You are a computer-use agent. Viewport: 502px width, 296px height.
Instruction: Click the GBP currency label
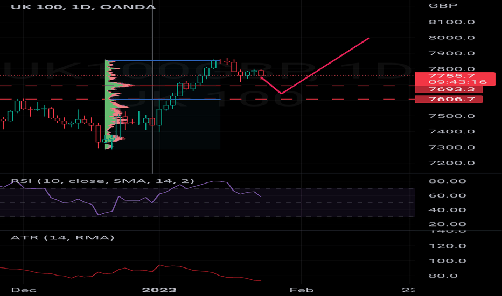[443, 5]
